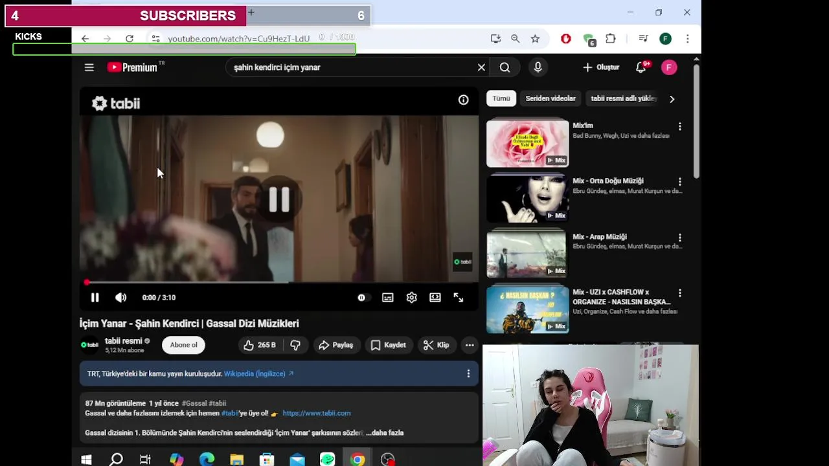Open YouTube notifications bell
829x466 pixels.
(x=641, y=67)
